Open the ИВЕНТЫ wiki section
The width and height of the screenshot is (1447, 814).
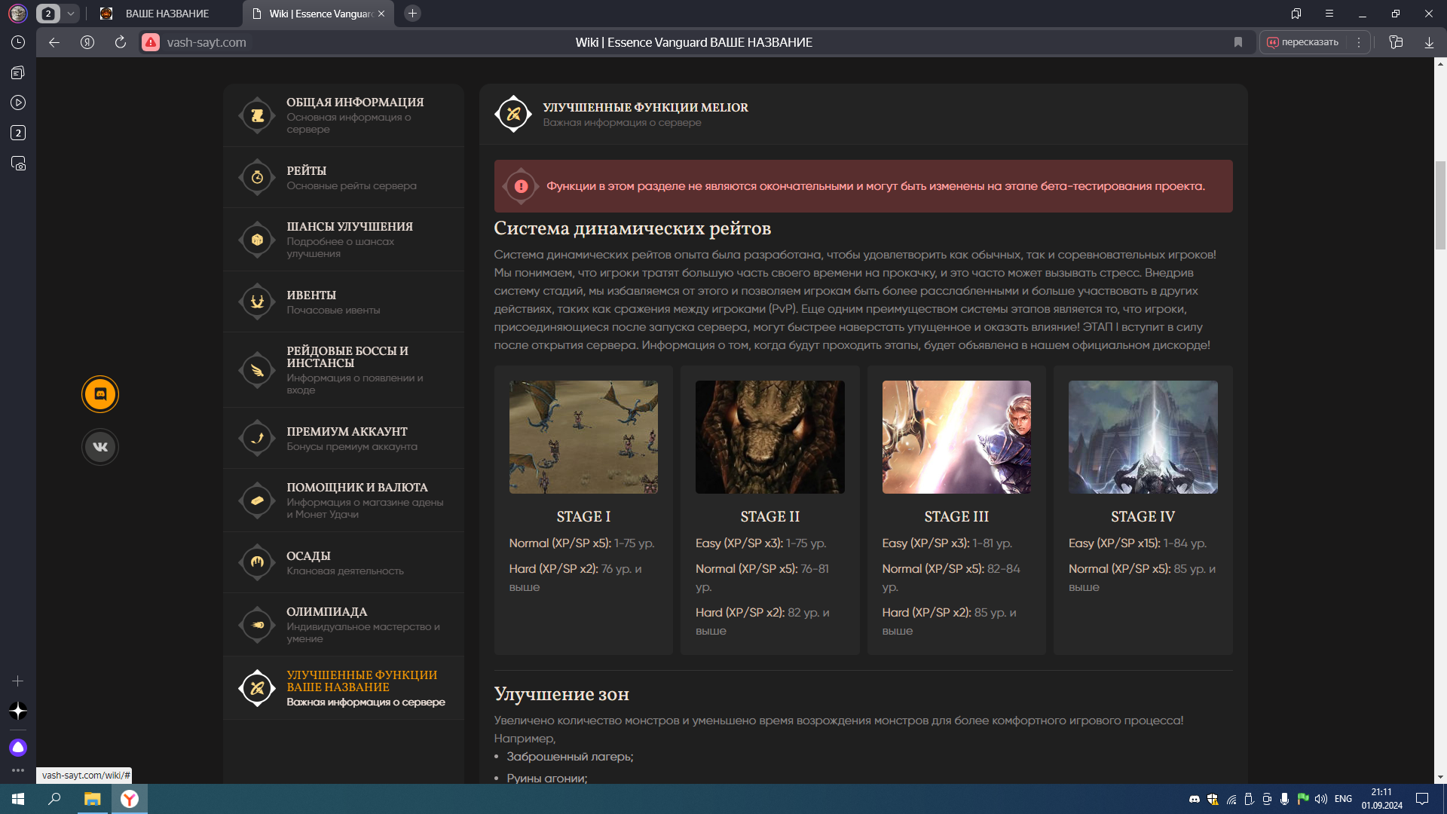(x=344, y=301)
